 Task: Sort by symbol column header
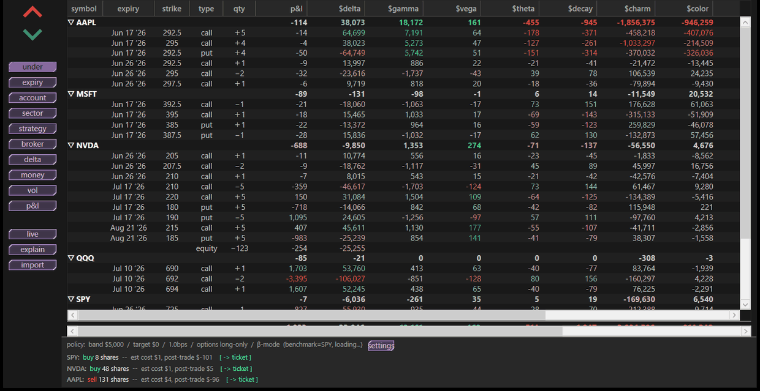tap(84, 9)
